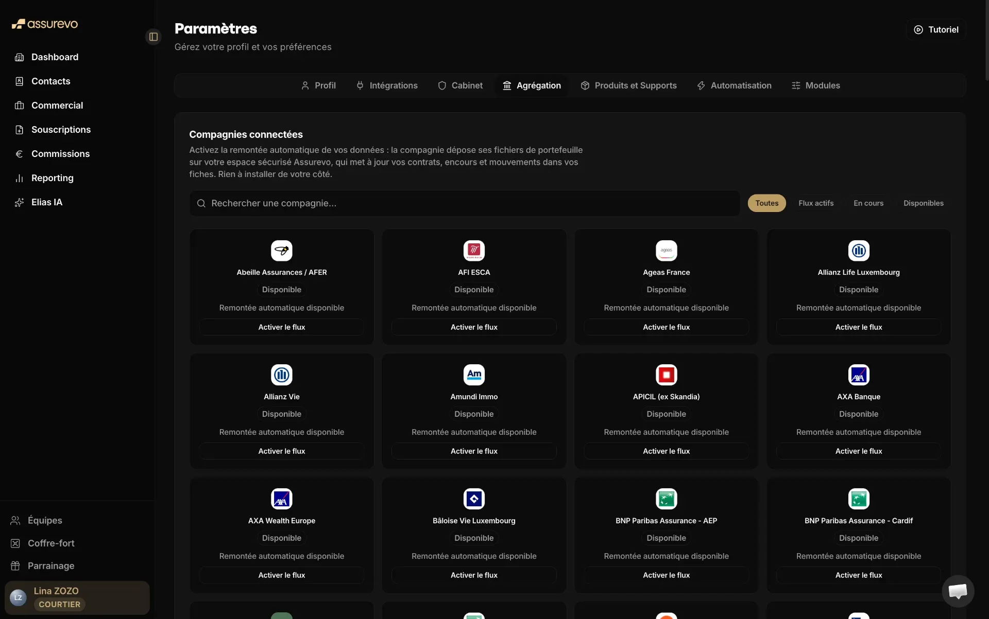Click the AXA Wealth Europe logo
The width and height of the screenshot is (989, 619).
click(282, 499)
